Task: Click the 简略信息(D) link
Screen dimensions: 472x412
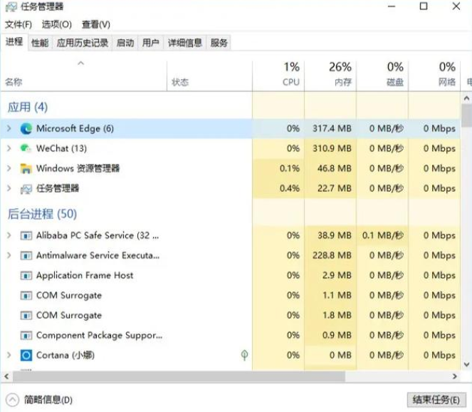Action: coord(48,400)
